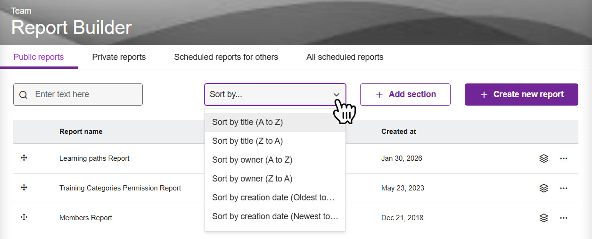Click layers icon in Members Report row

click(543, 218)
